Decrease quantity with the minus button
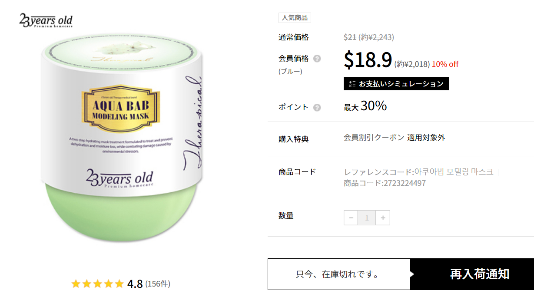 (351, 218)
